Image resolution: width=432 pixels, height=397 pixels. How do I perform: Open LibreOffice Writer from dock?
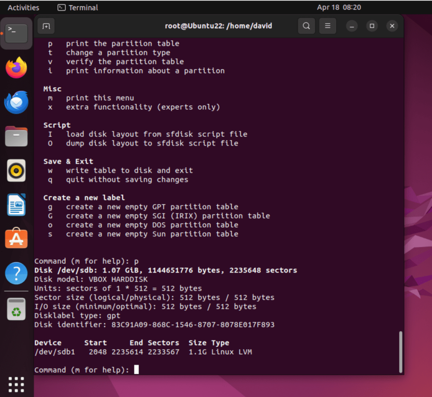pos(16,205)
